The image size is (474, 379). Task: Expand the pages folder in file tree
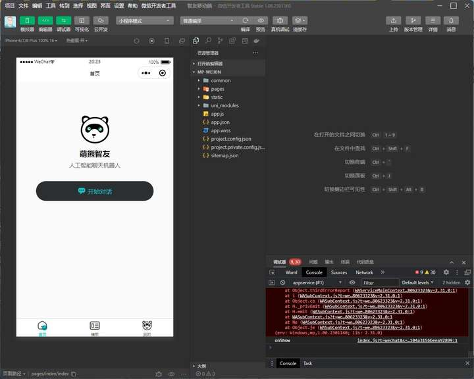click(x=217, y=89)
